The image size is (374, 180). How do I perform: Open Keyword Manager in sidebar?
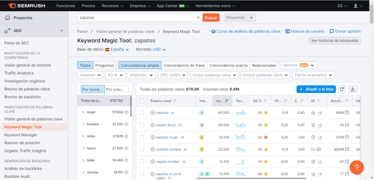pos(21,135)
